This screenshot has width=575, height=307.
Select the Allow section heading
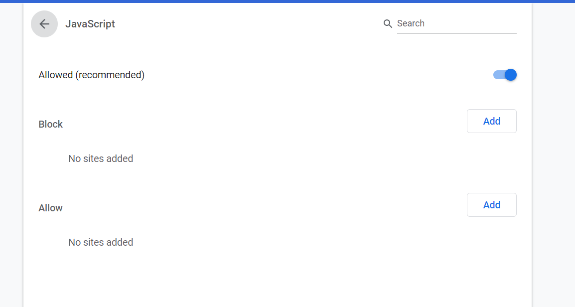point(51,208)
